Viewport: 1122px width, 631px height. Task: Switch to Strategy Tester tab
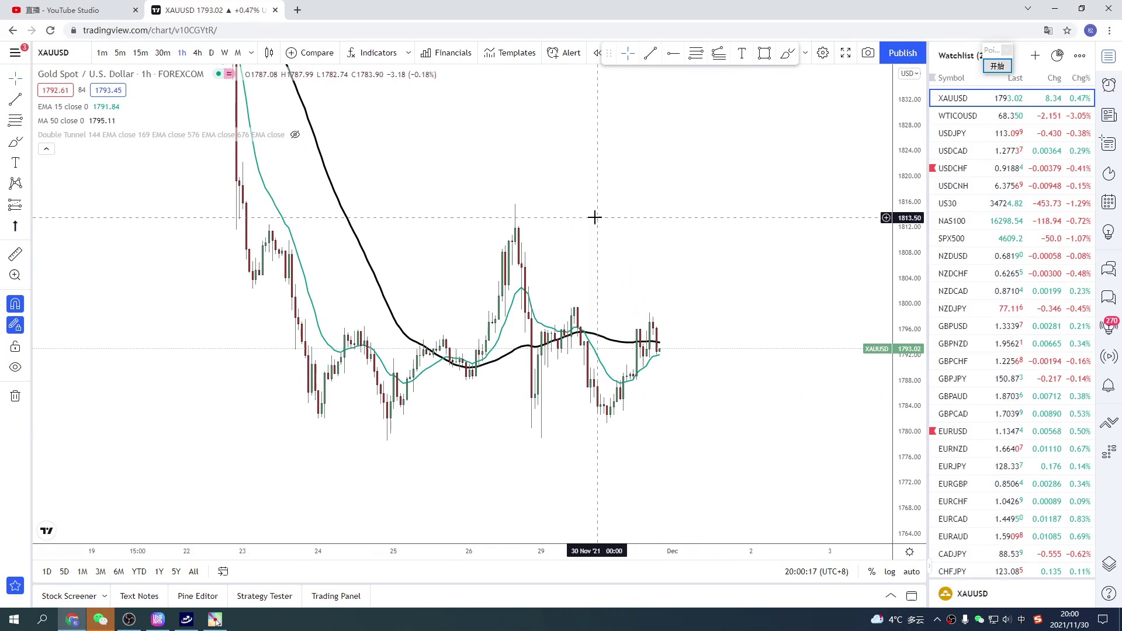click(264, 596)
